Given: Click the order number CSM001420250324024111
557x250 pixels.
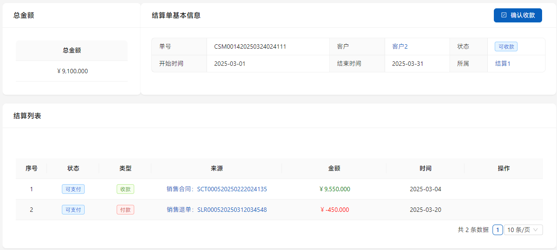Looking at the screenshot, I should (250, 46).
